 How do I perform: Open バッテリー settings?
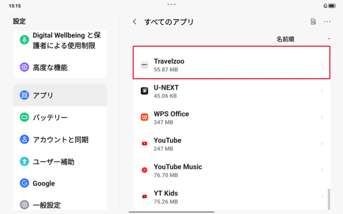[x=60, y=117]
